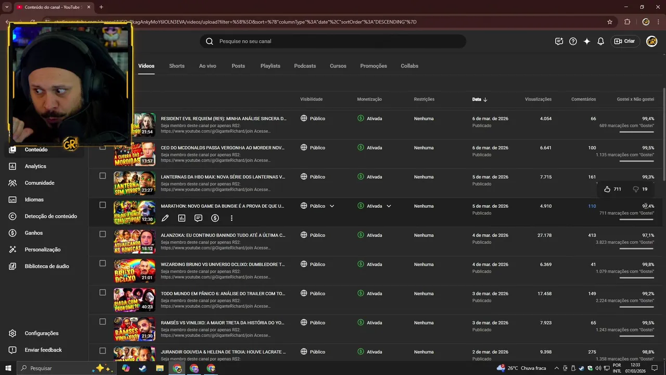This screenshot has width=666, height=375.
Task: Select checkbox for TODO MUNDO EM PÂNICO 6 video
Action: pyautogui.click(x=103, y=293)
